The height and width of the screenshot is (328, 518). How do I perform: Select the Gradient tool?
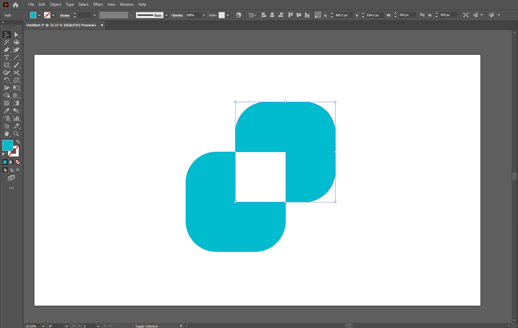[16, 103]
